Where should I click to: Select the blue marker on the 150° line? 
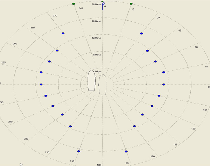tap(134, 126)
